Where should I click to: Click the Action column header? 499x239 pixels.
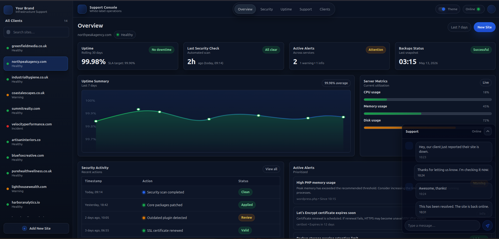pyautogui.click(x=147, y=181)
